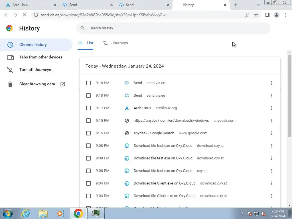Click the globe favicon of anydesk.com entry
The height and width of the screenshot is (219, 292).
tap(127, 121)
